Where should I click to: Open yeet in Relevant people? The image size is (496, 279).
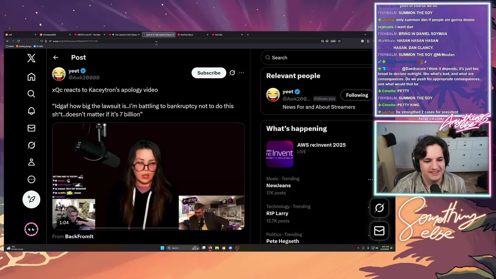(x=288, y=91)
